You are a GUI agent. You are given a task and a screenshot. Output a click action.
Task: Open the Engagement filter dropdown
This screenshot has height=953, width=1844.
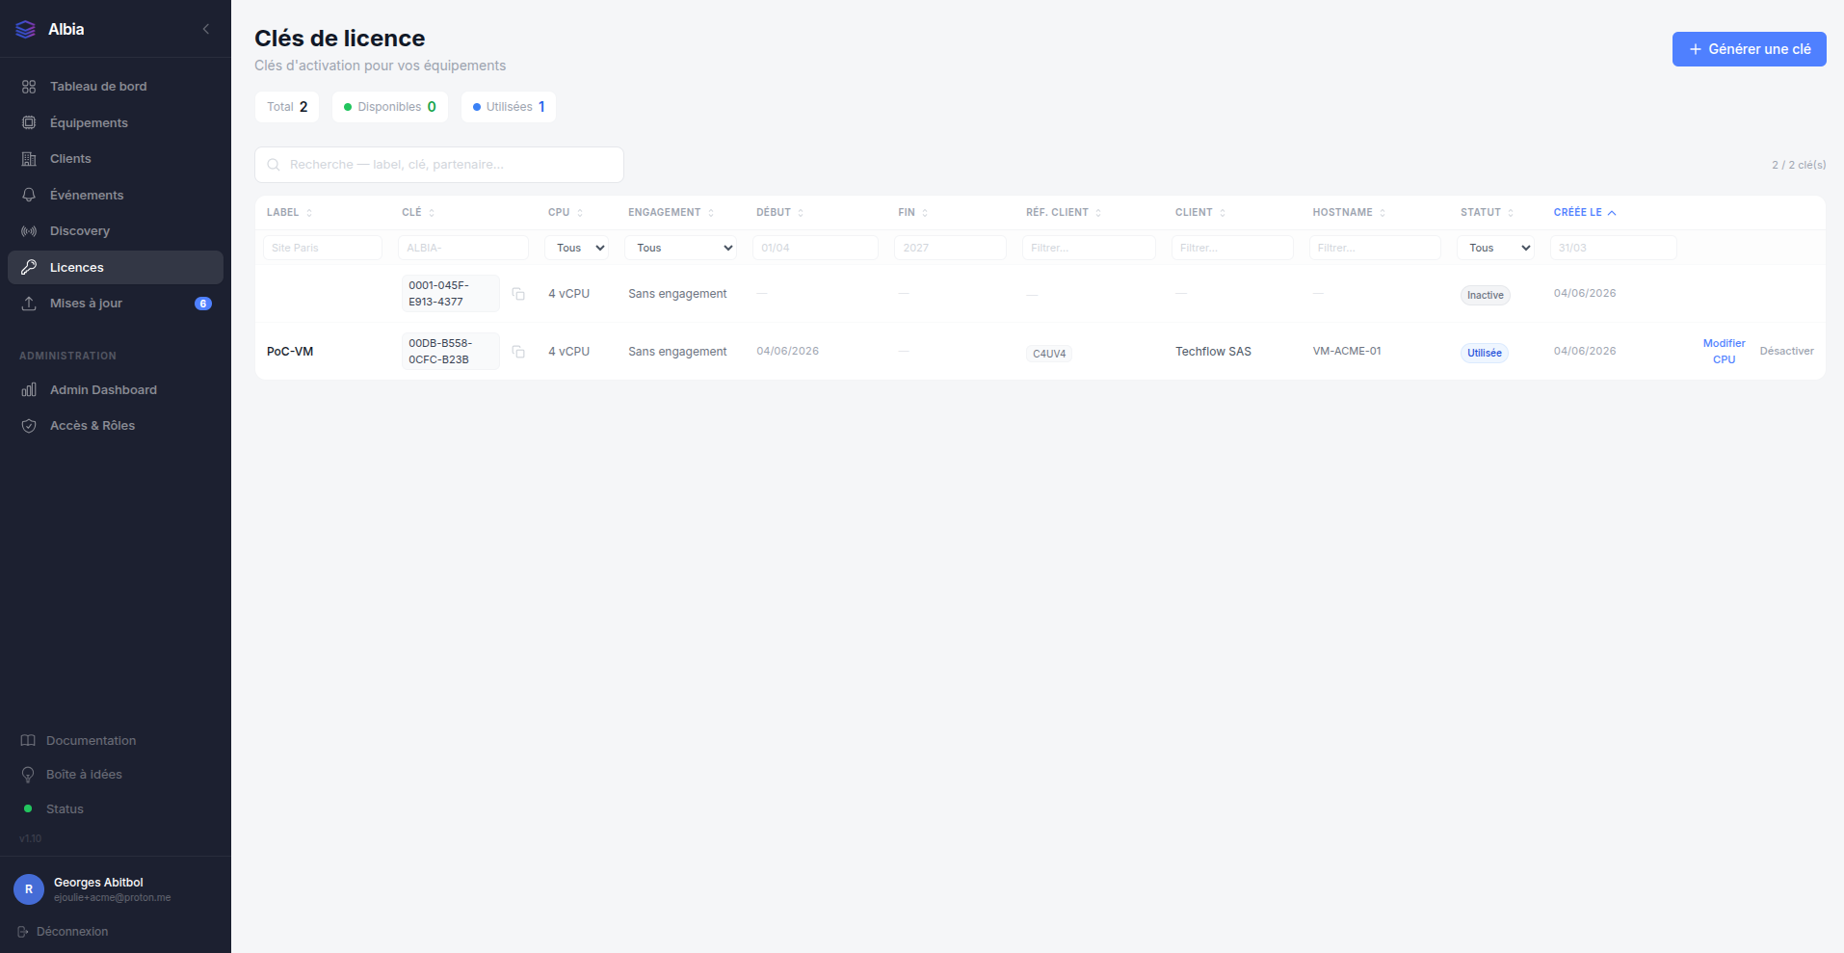point(681,248)
